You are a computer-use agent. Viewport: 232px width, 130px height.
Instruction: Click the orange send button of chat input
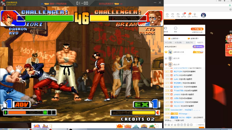click(x=202, y=127)
